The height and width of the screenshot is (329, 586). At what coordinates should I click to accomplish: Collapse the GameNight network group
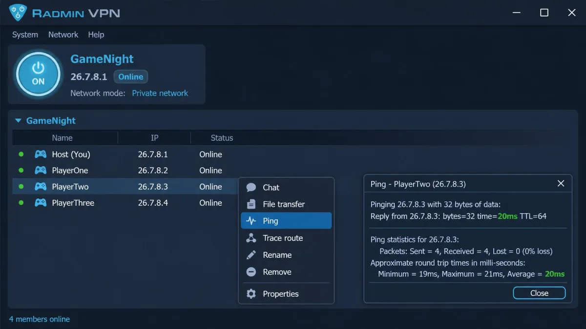coord(19,120)
